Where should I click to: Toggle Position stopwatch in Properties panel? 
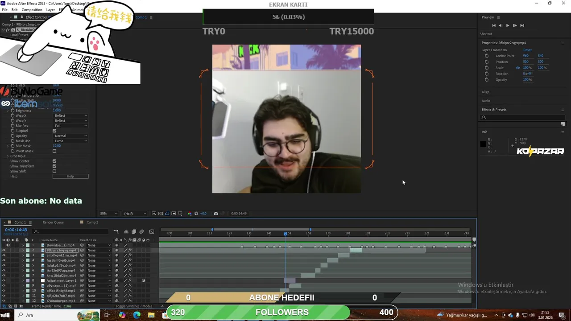click(487, 62)
